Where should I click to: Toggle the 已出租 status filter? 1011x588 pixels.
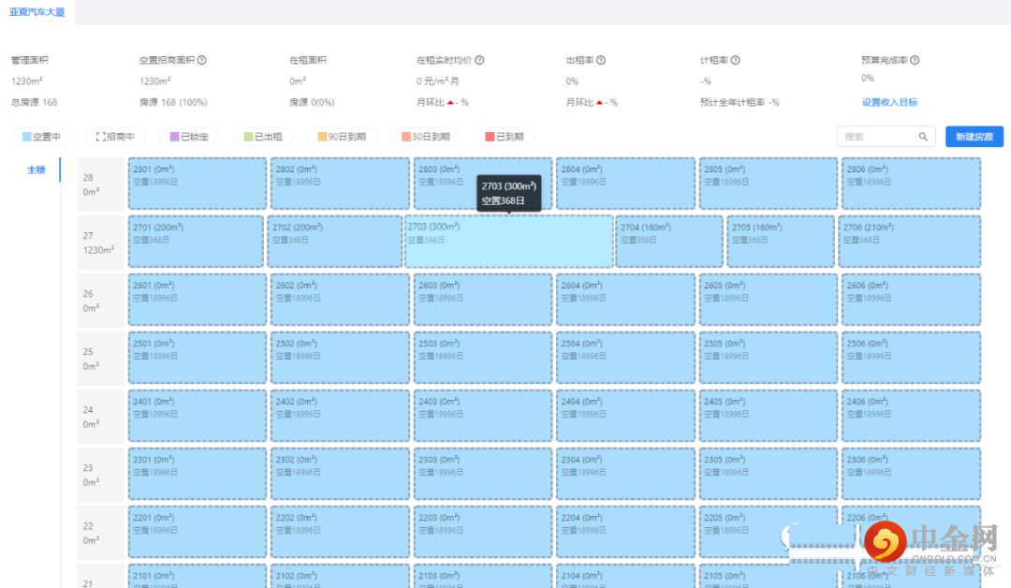(263, 137)
